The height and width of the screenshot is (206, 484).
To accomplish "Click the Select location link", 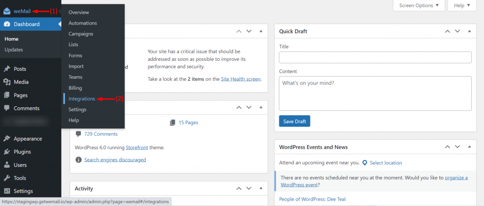I will [x=386, y=163].
